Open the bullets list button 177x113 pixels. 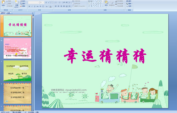[x=56, y=2]
